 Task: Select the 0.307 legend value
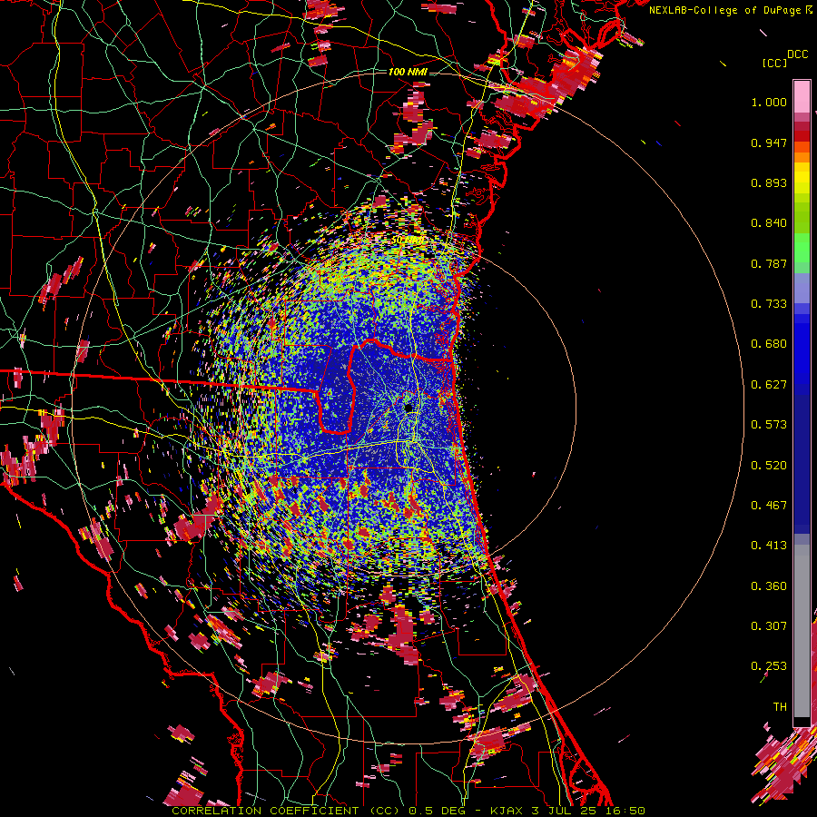click(769, 626)
